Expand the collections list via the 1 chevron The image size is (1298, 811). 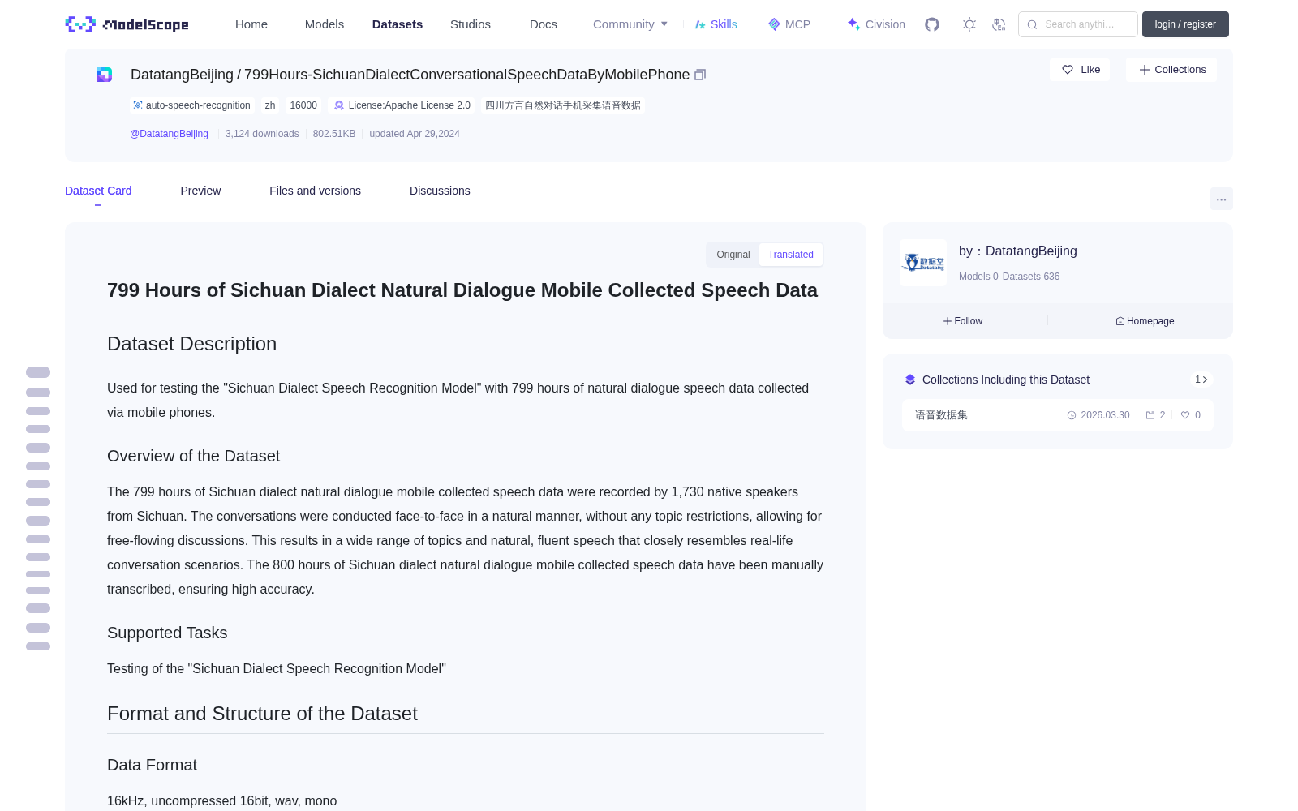coord(1201,380)
